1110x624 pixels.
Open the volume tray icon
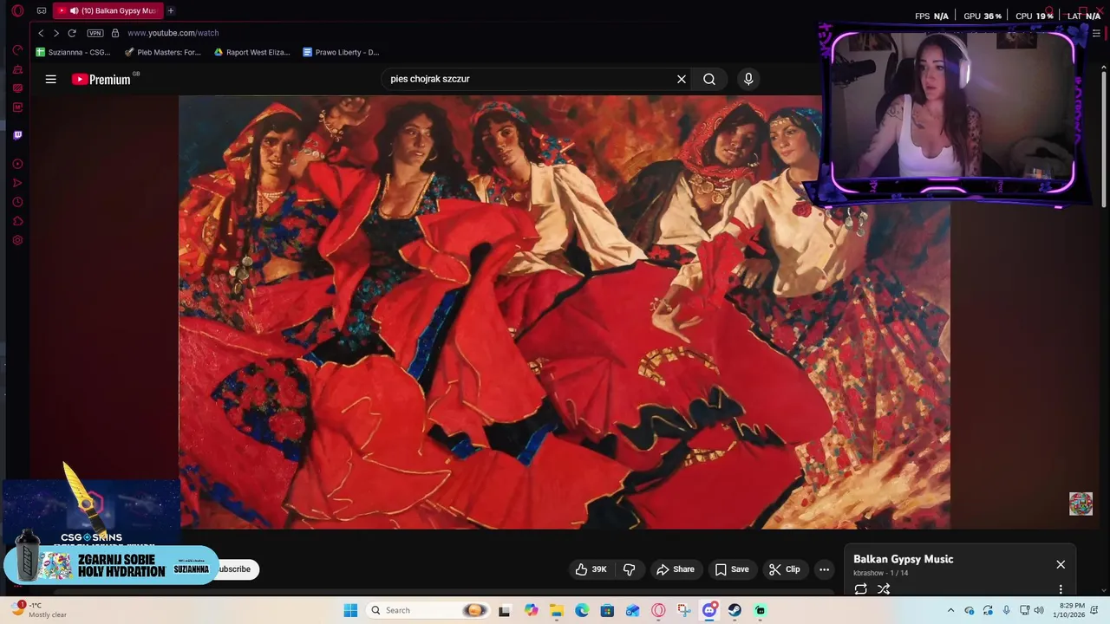coord(1039,610)
